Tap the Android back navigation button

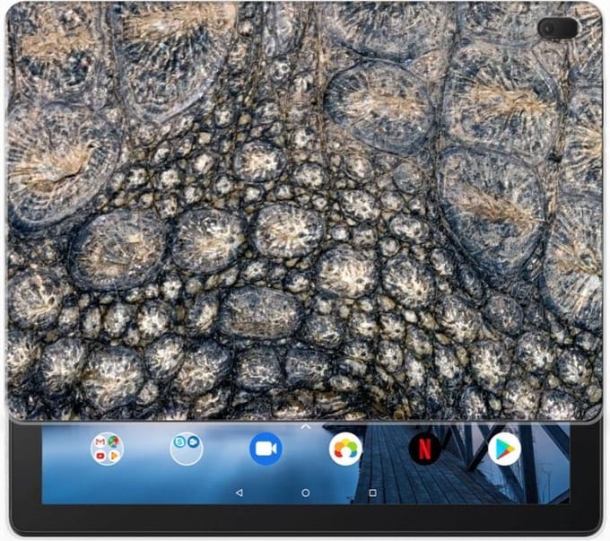pyautogui.click(x=240, y=493)
